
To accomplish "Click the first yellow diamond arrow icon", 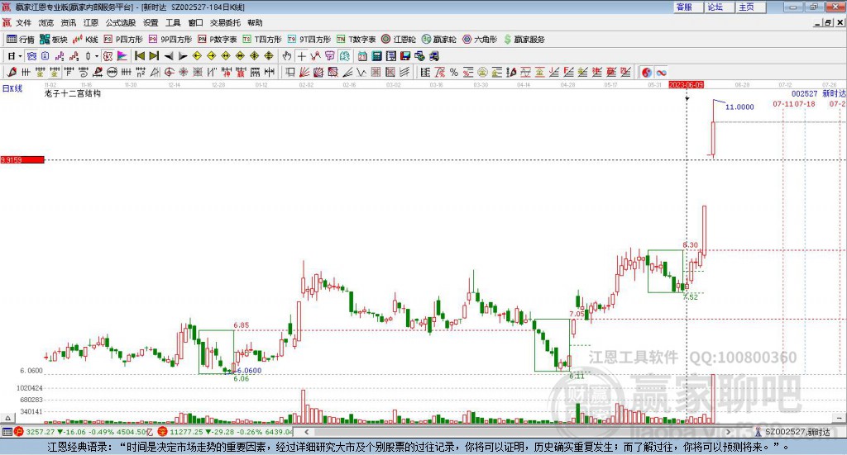I will pos(197,56).
